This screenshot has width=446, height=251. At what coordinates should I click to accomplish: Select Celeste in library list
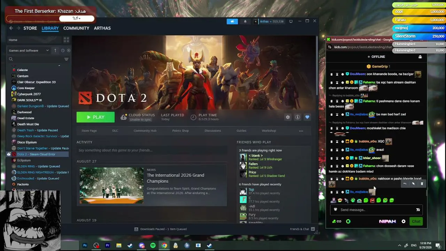pos(22,70)
